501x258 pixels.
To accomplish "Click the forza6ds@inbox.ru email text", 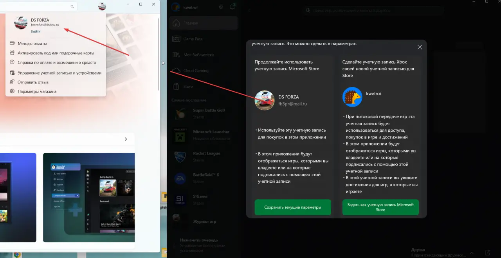I will click(45, 25).
